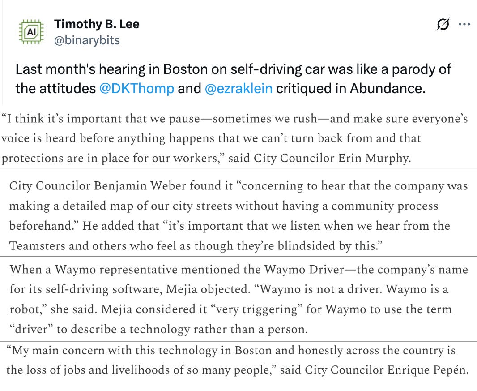Open the three-dot more options menu
Image resolution: width=477 pixels, height=391 pixels.
click(x=464, y=24)
